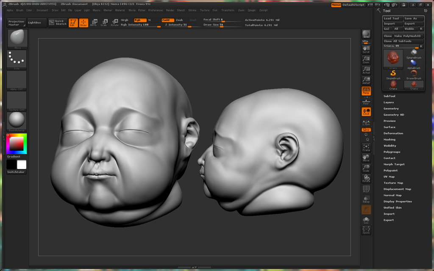Expand the Deformation subpalette
The width and height of the screenshot is (434, 271).
tap(393, 133)
